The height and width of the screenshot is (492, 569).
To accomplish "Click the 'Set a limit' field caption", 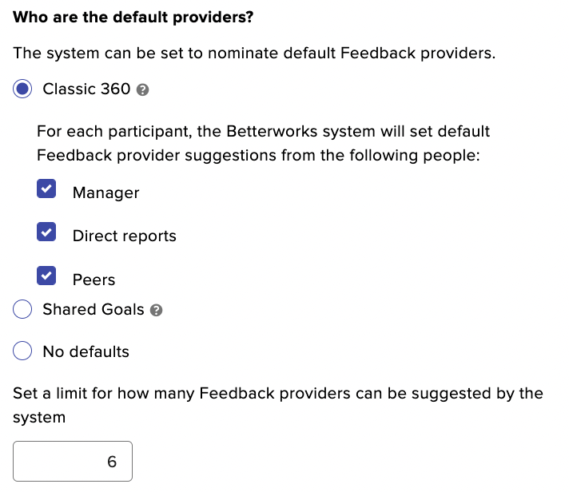I will click(278, 406).
